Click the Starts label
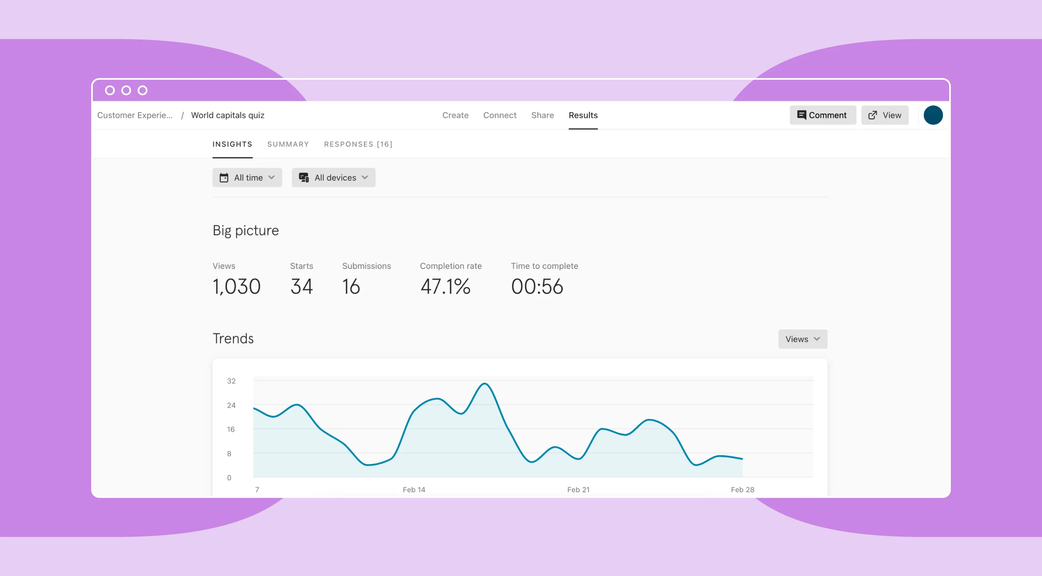 (x=302, y=266)
